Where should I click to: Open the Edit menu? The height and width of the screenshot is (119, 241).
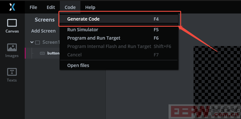51,7
